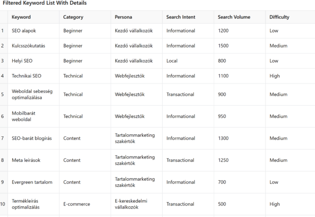Select the "Helyi SEO" keyword cell

pos(22,61)
